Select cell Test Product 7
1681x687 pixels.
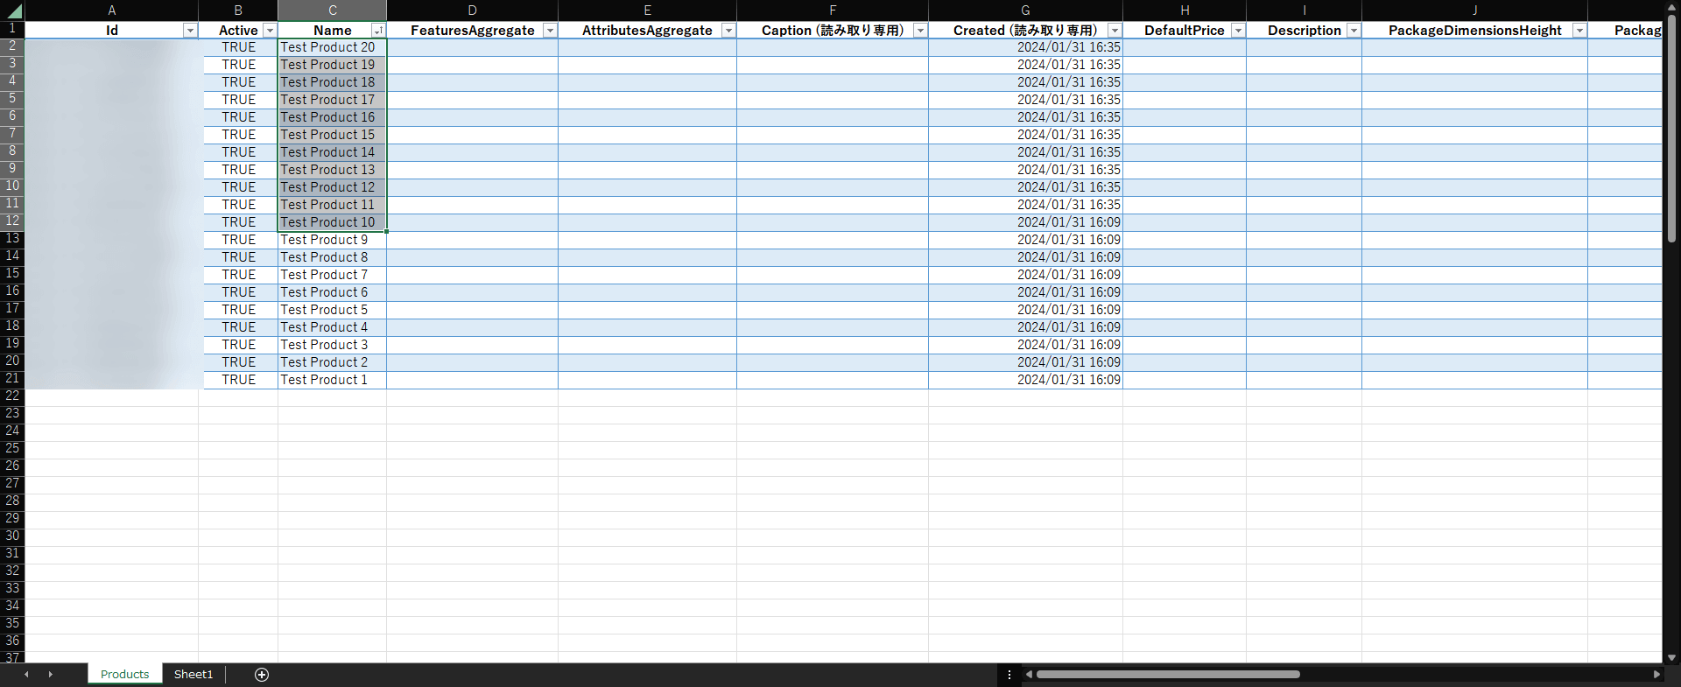333,275
